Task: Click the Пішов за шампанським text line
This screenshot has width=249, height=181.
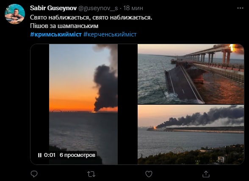Action: 64,26
